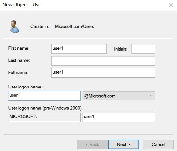This screenshot has height=151, width=177.
Task: Click the 'New Object - User' title text
Action: point(22,5)
